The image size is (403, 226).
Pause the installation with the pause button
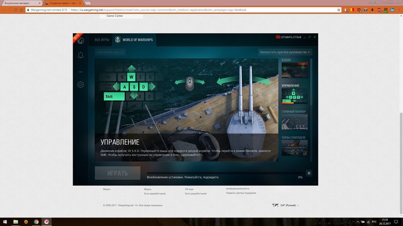pyautogui.click(x=309, y=173)
